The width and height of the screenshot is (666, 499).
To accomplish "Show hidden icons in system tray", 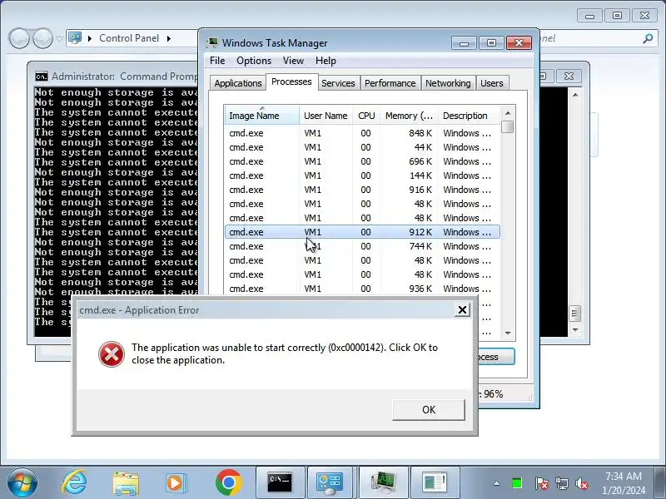I will (x=496, y=483).
